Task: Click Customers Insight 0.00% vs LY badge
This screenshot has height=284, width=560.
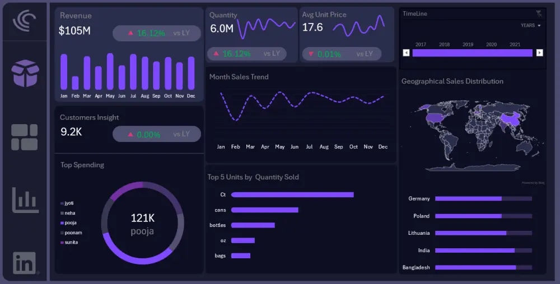Action: (x=157, y=134)
